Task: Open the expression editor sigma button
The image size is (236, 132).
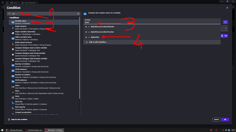Action: [224, 36]
